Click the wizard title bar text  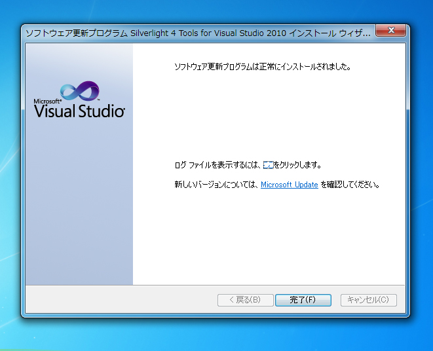click(x=198, y=33)
